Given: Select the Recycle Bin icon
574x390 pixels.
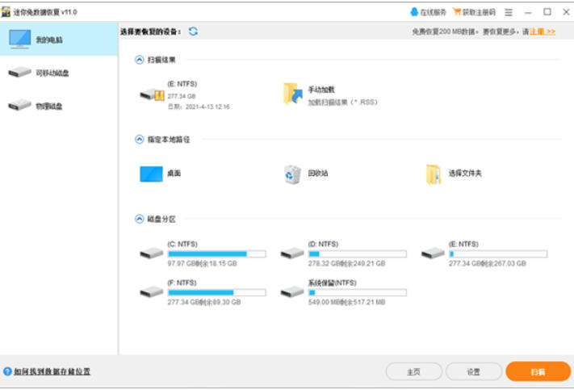Looking at the screenshot, I should [292, 174].
